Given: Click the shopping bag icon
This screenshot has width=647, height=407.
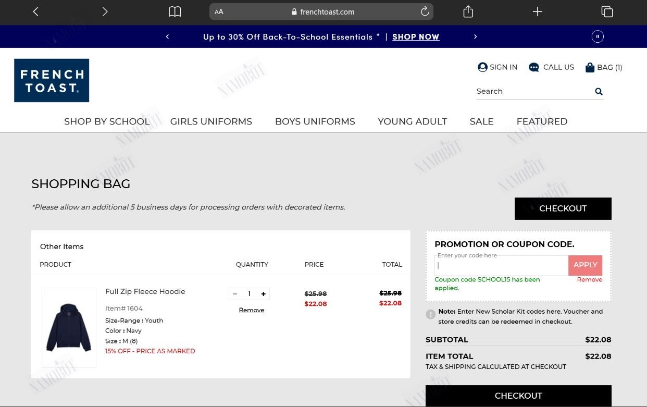Looking at the screenshot, I should pos(590,67).
